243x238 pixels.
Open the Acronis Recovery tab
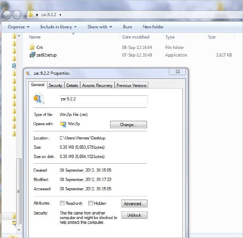click(97, 85)
